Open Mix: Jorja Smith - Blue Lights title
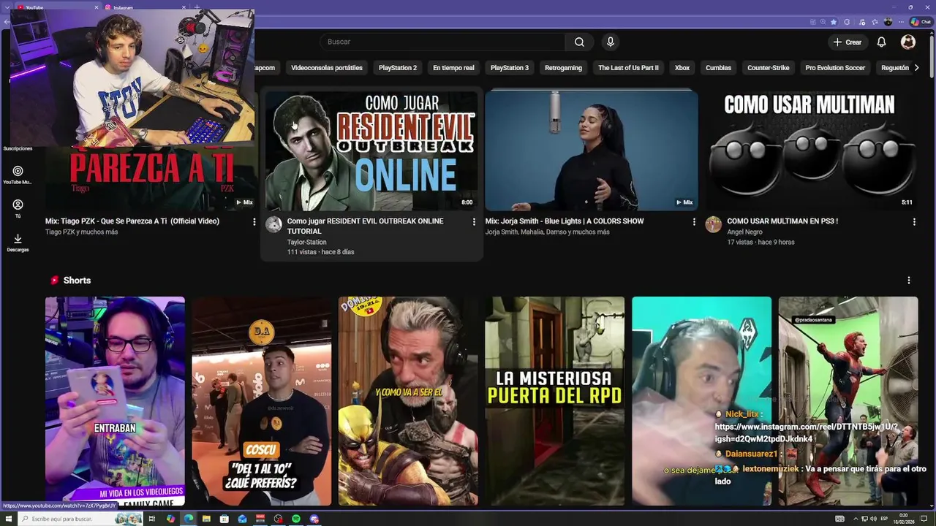 tap(565, 221)
